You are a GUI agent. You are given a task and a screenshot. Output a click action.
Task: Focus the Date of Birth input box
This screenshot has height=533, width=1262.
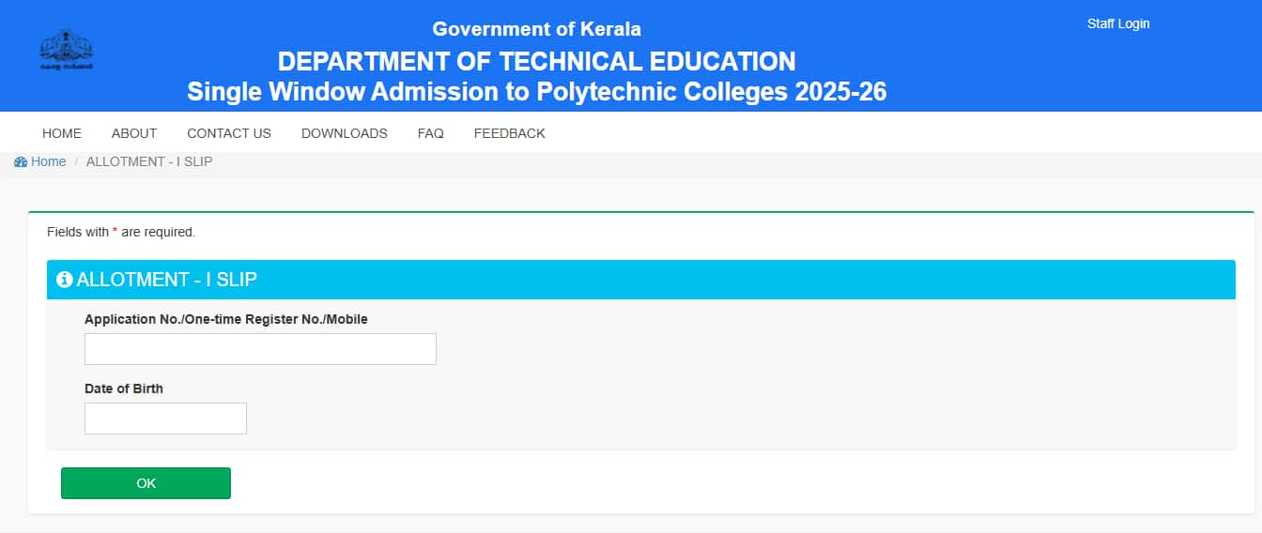[165, 419]
